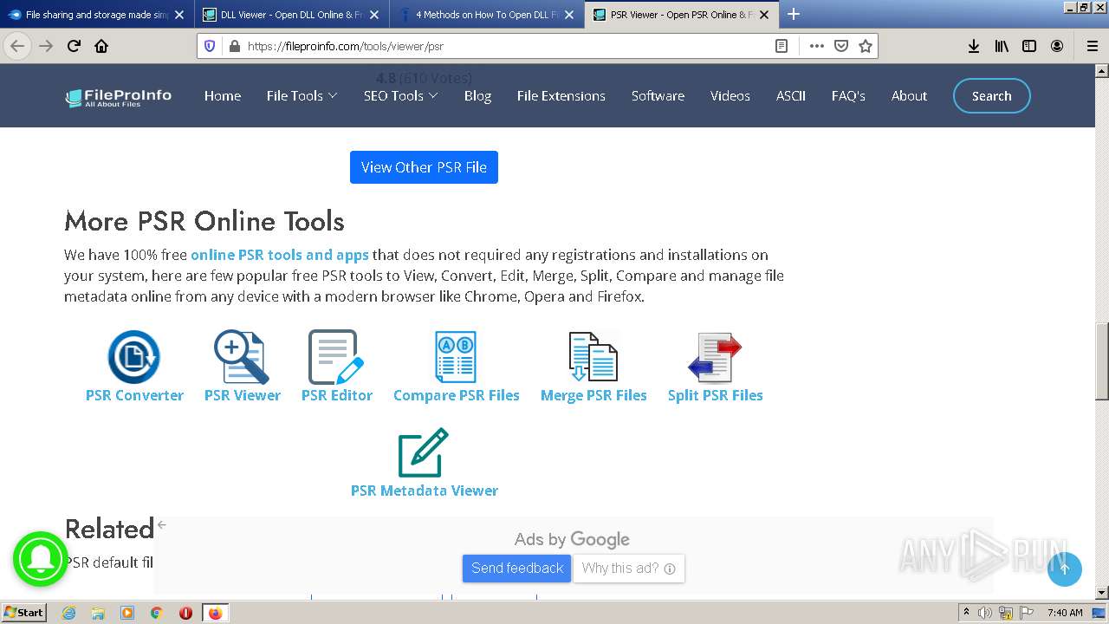Open the PSR Metadata Viewer text link
This screenshot has height=624, width=1109.
point(424,491)
